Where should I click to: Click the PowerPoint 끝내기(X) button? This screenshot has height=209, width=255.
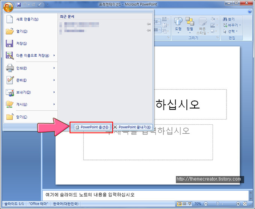pyautogui.click(x=132, y=127)
